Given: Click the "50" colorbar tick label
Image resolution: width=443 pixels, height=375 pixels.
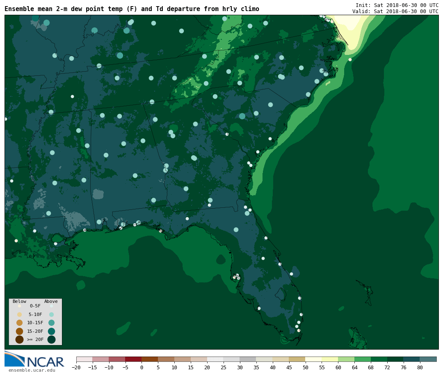Looking at the screenshot, I should click(306, 367).
